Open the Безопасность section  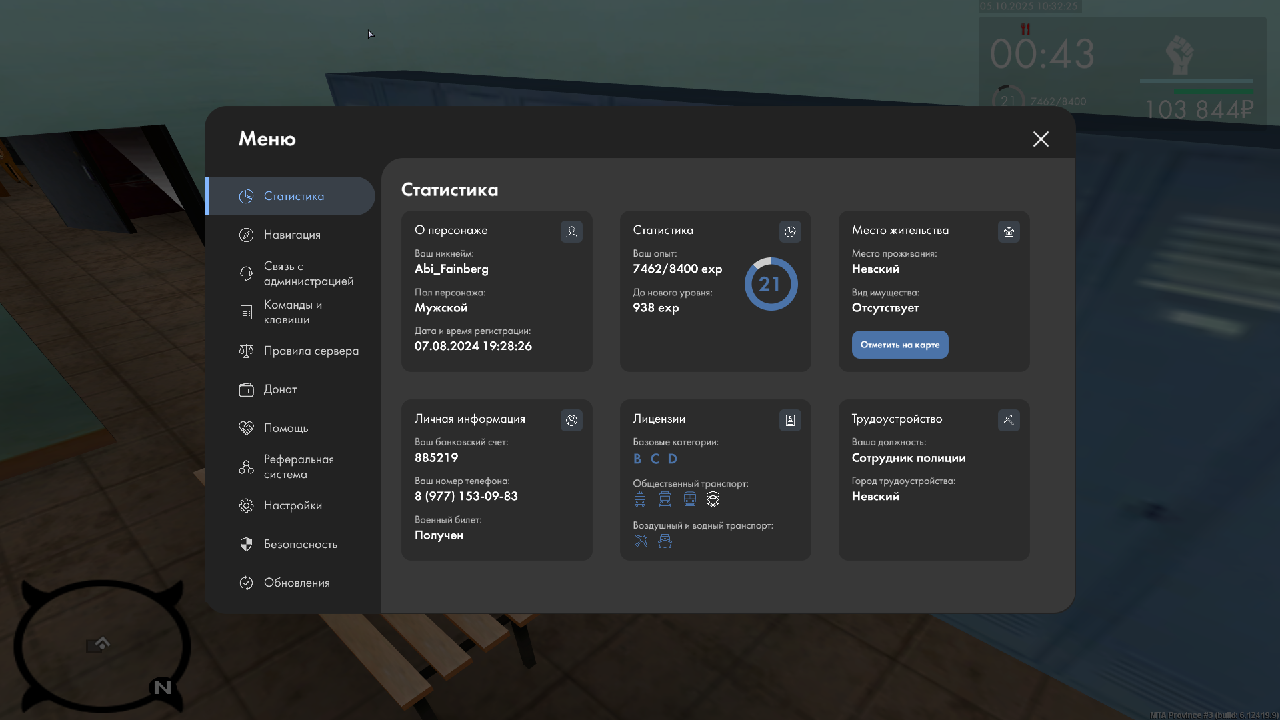point(300,544)
